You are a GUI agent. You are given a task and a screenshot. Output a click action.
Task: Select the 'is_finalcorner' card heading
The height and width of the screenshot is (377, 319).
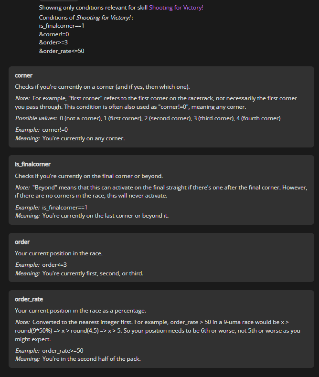33,164
